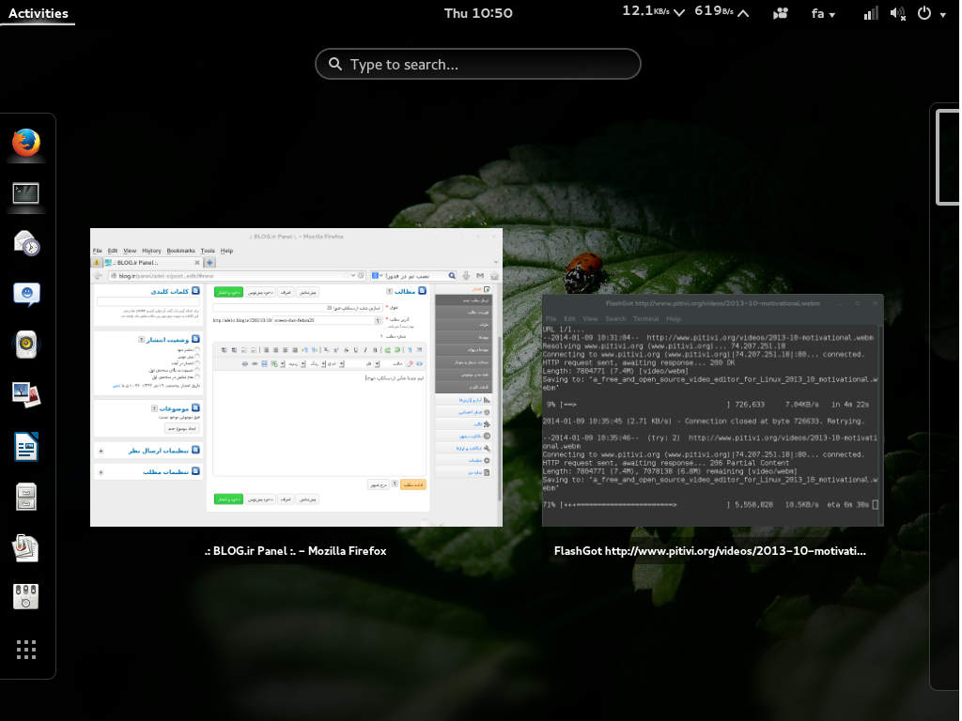Click the Activities button
This screenshot has width=962, height=721.
[39, 13]
